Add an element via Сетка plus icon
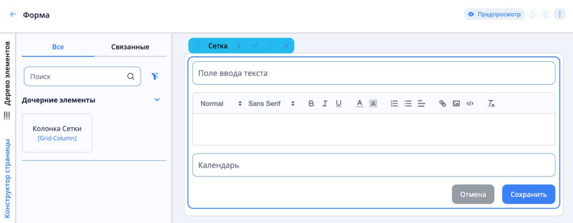The width and height of the screenshot is (573, 223). (239, 46)
